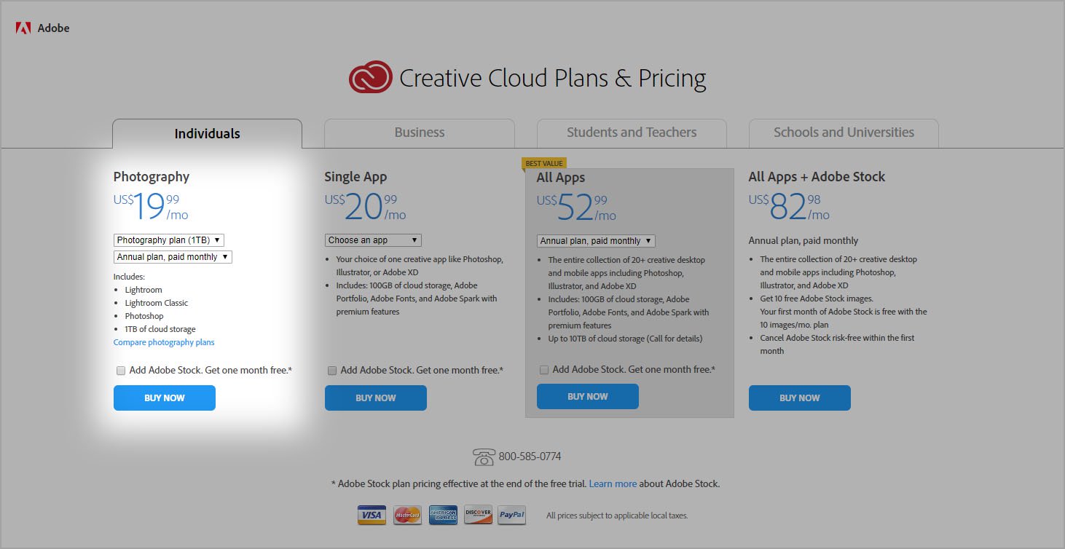Viewport: 1065px width, 549px height.
Task: Check Add Adobe Stock under Photography plan
Action: click(x=121, y=371)
